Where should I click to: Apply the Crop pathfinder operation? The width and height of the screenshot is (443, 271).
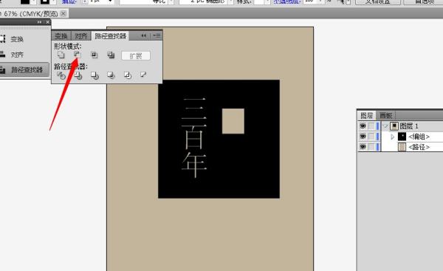click(x=111, y=75)
